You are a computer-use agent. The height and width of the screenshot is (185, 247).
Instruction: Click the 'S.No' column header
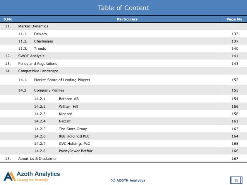[8, 19]
